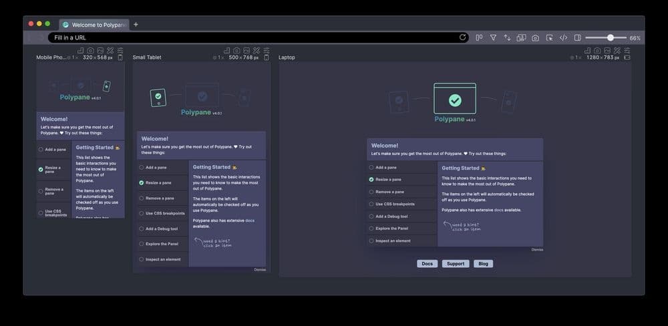Activate the element inspect cursor icon

[549, 38]
